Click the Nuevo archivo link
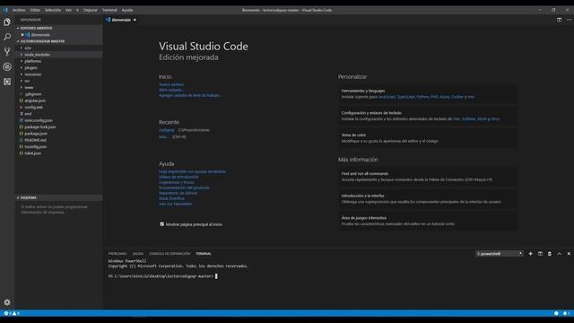The height and width of the screenshot is (323, 574). (x=171, y=84)
